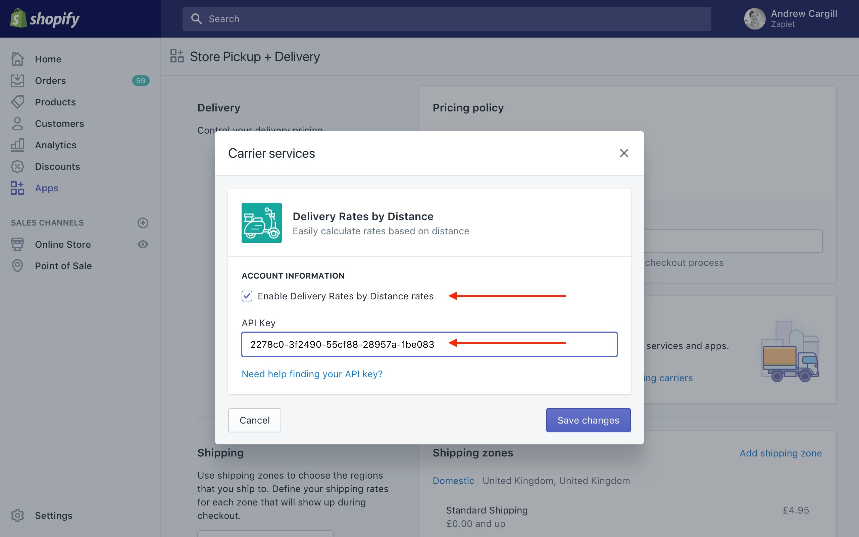Click the Shopify logo

coord(45,18)
